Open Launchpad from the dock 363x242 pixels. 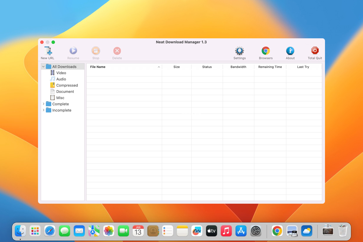(35, 231)
